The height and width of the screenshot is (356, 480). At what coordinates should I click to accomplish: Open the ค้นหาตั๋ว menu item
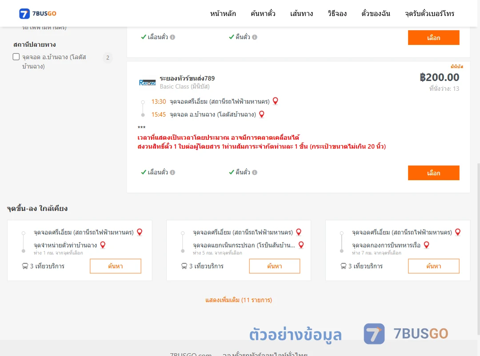pos(263,13)
